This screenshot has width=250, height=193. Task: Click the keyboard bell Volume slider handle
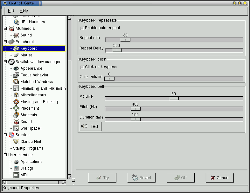click(174, 98)
